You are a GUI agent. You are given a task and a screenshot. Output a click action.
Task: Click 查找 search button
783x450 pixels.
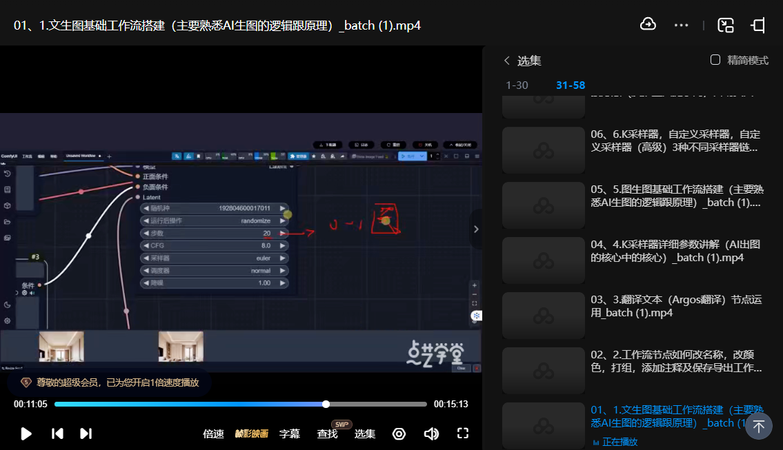(x=327, y=434)
